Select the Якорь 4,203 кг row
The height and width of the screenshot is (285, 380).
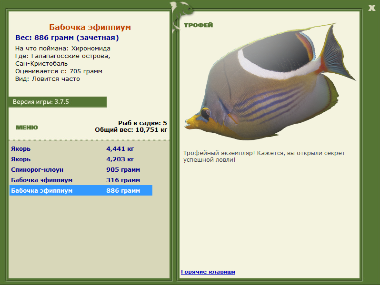pyautogui.click(x=81, y=159)
